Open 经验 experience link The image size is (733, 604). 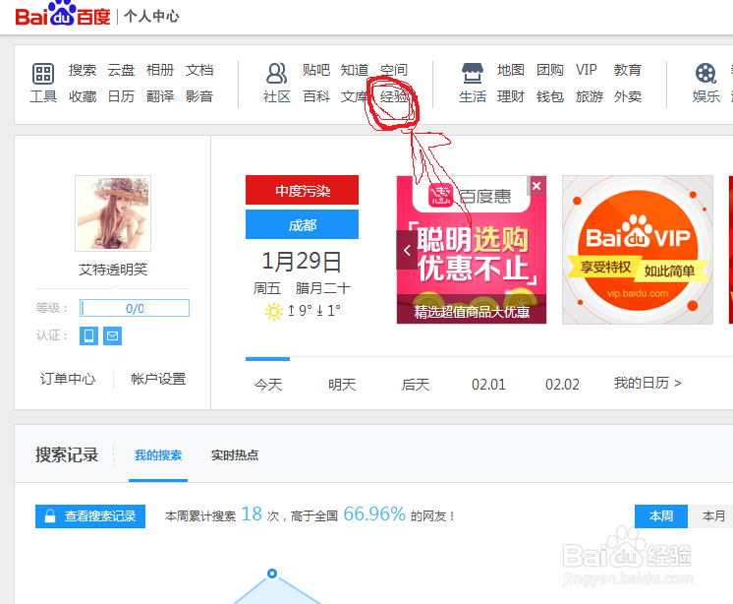[394, 96]
